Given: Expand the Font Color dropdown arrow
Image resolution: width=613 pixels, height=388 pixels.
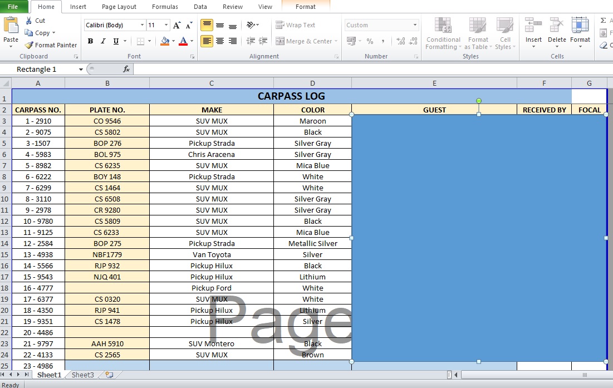Looking at the screenshot, I should 192,41.
